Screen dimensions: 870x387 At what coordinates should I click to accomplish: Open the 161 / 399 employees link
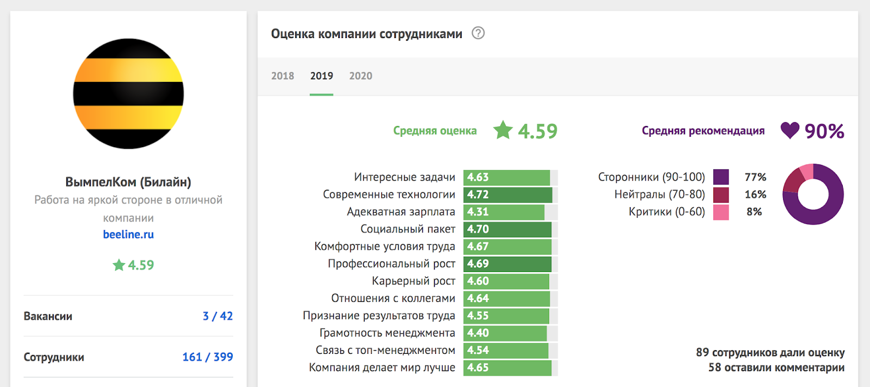[207, 357]
